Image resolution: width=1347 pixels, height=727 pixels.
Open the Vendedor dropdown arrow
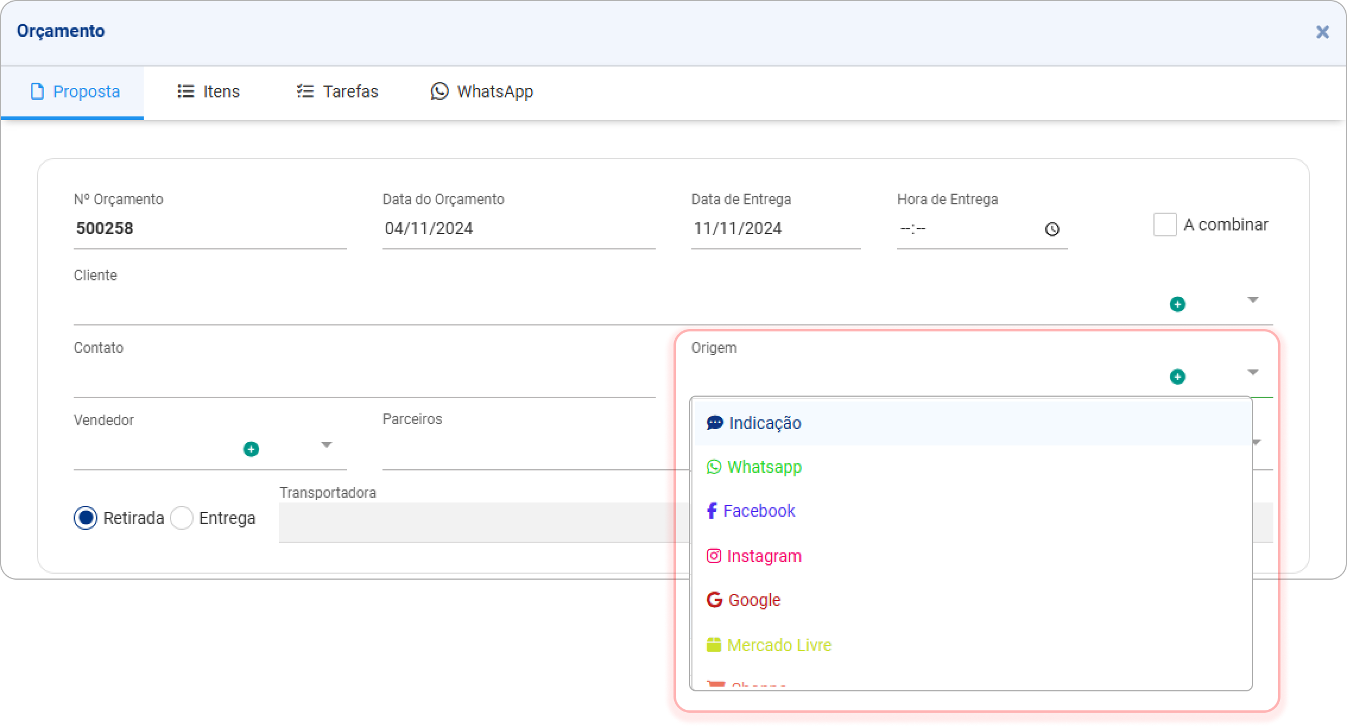326,445
